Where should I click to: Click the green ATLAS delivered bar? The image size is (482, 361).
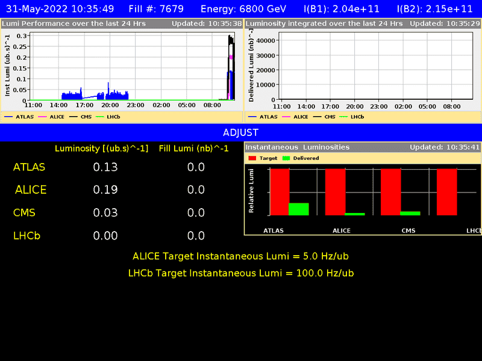pos(299,209)
